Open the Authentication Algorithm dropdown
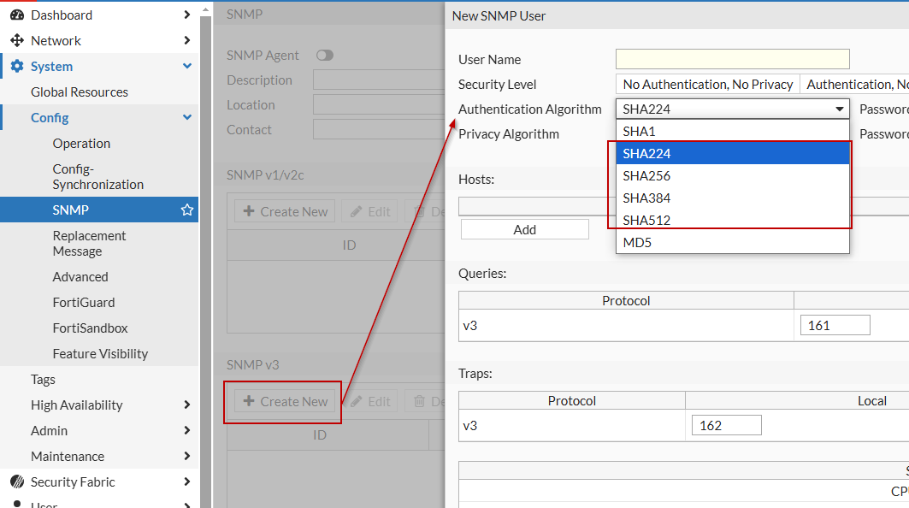The height and width of the screenshot is (508, 909). click(x=732, y=109)
